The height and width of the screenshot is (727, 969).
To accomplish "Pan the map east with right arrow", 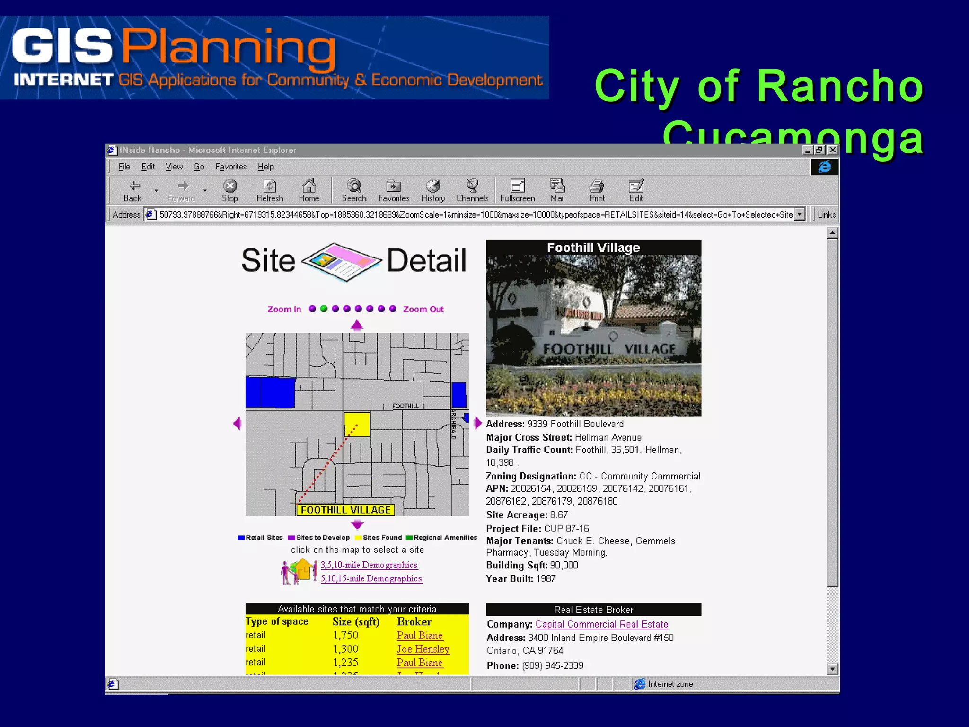I will (477, 423).
